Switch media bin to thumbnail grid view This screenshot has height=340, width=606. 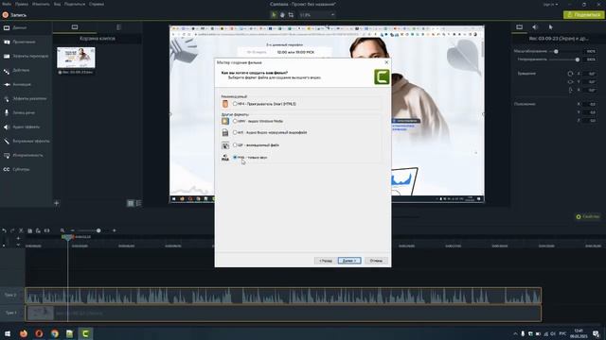click(x=131, y=203)
